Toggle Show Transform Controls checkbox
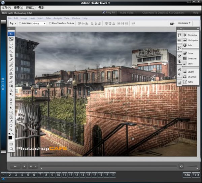This screenshot has width=202, height=183. tap(50, 24)
